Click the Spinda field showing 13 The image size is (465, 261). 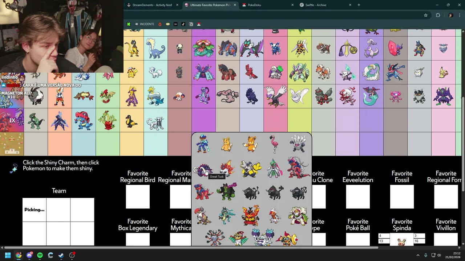[x=384, y=241]
